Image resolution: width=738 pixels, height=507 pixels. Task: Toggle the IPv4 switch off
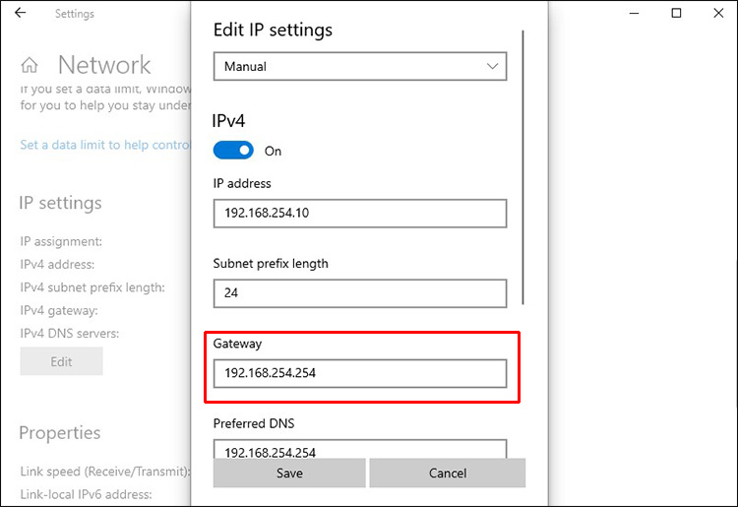(233, 151)
